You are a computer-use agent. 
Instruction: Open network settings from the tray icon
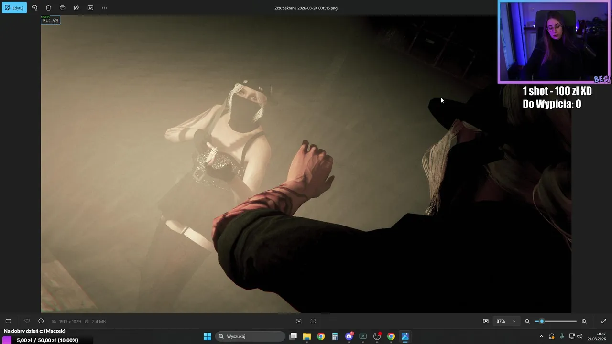pos(572,336)
